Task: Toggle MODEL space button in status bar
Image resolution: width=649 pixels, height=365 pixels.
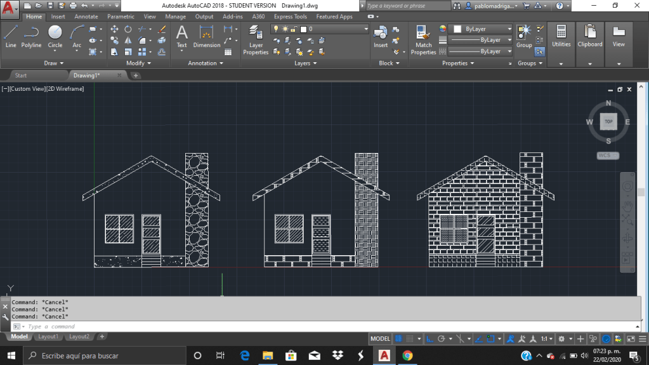Action: click(380, 339)
